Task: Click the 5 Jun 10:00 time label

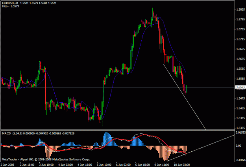Action: coord(104,165)
